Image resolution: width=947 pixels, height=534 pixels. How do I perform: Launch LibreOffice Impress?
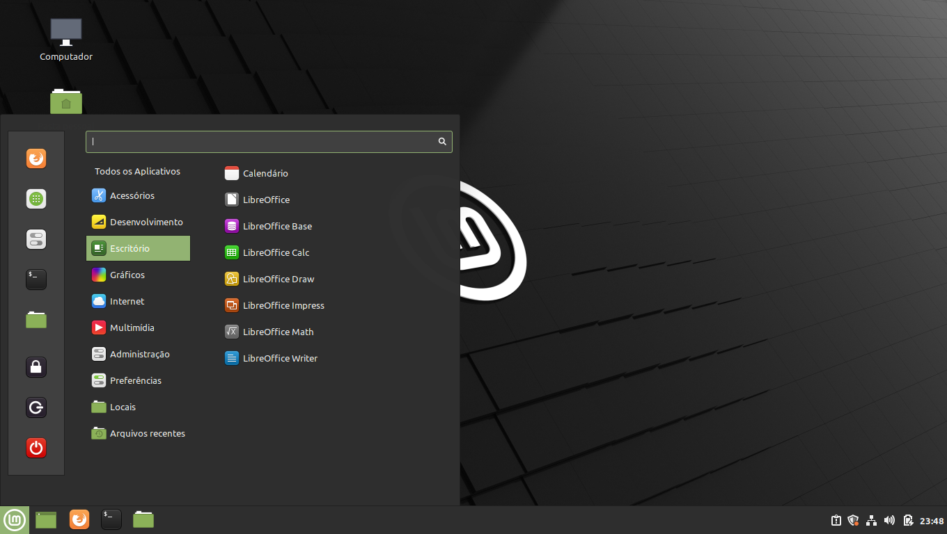point(274,306)
